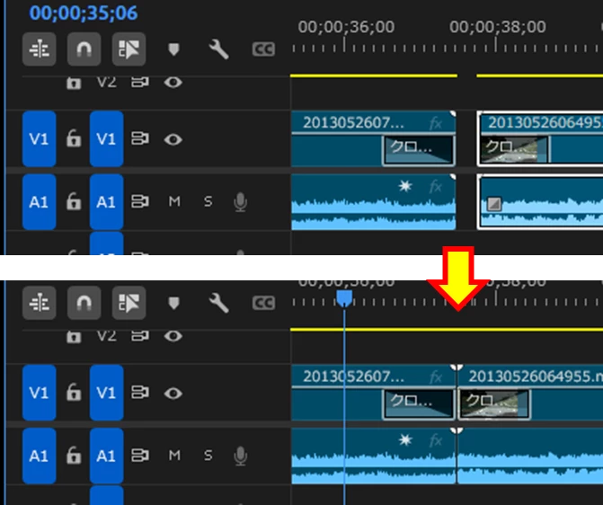The width and height of the screenshot is (603, 505).
Task: Click A1 source patch button in upper timeline
Action: click(x=40, y=202)
